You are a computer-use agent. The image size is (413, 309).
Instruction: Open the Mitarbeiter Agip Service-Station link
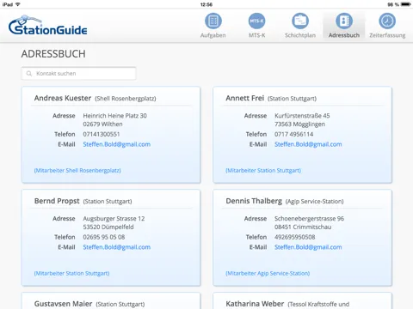point(268,273)
